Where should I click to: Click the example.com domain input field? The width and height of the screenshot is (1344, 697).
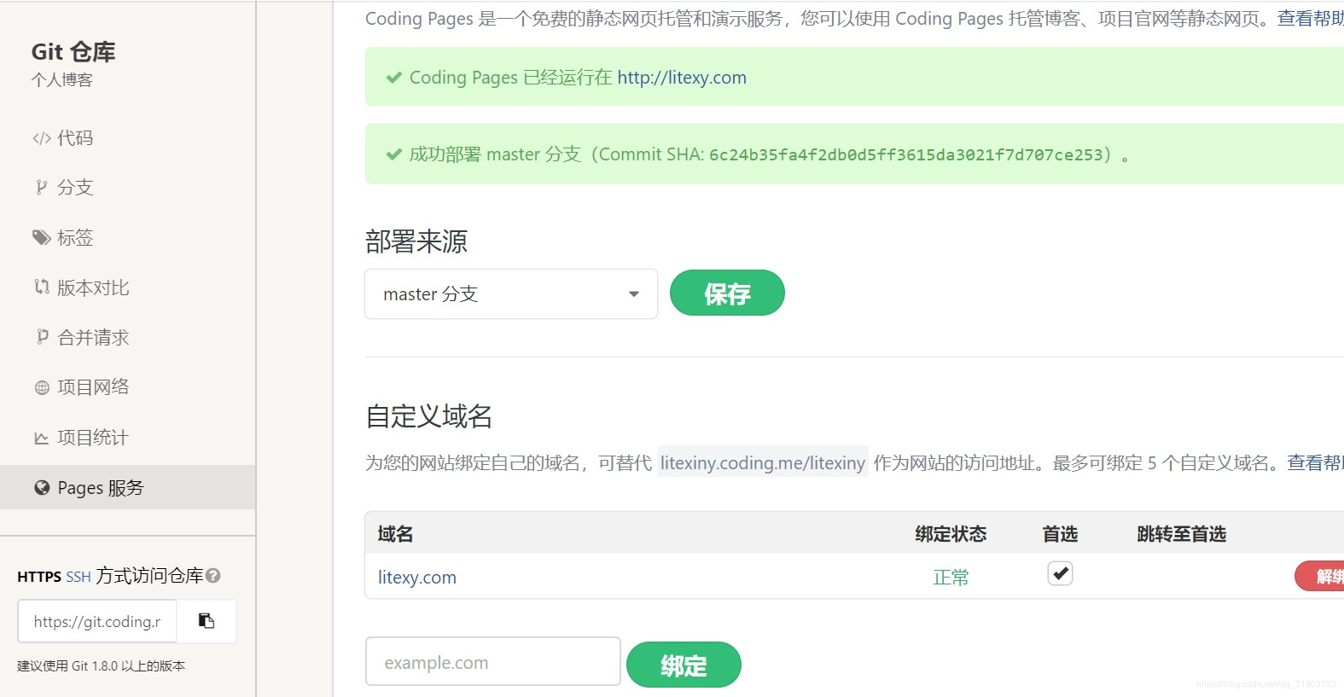point(493,661)
